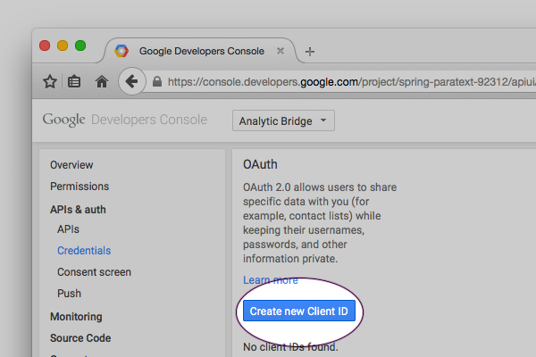Open Overview in the sidebar
This screenshot has width=536, height=357.
(71, 165)
